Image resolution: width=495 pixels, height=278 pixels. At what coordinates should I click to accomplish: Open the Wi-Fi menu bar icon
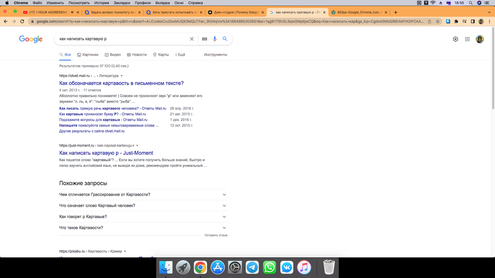[x=433, y=3]
